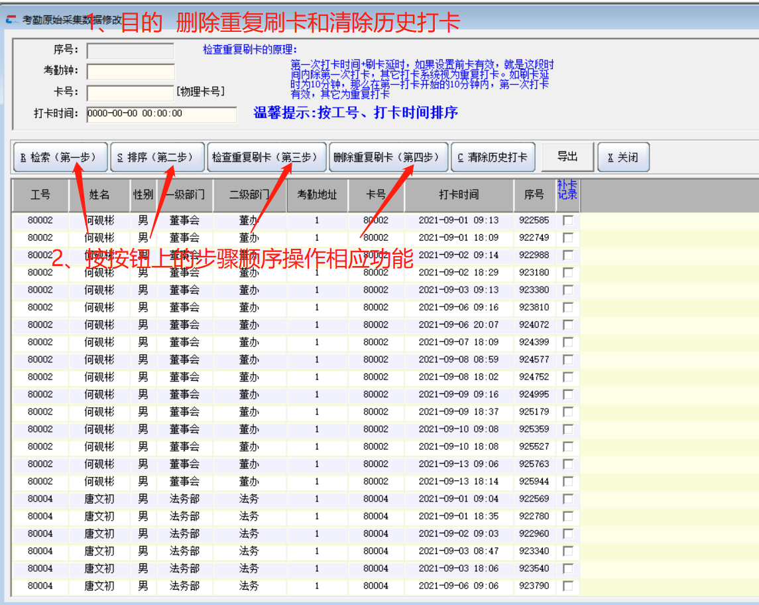Viewport: 759px width, 605px height.
Task: Tick 补卡 checkbox for record 922585
Action: point(567,220)
